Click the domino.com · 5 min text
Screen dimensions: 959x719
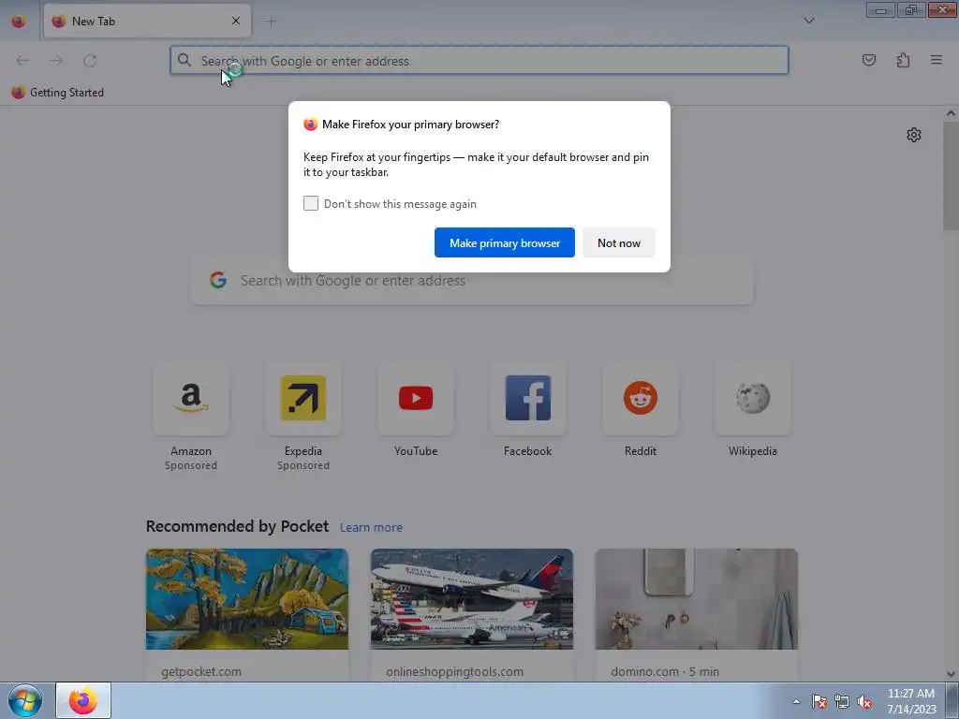point(665,671)
